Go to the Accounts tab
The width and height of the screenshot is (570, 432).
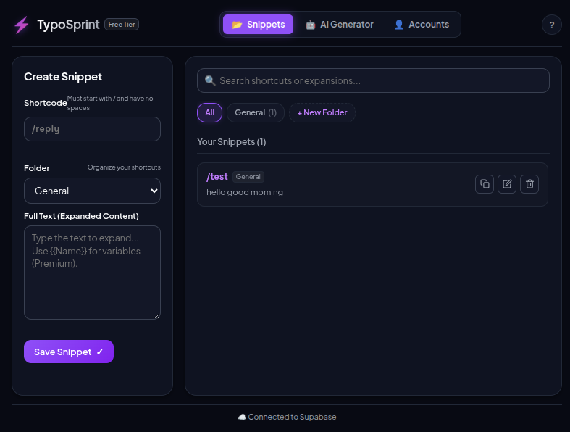(x=422, y=25)
